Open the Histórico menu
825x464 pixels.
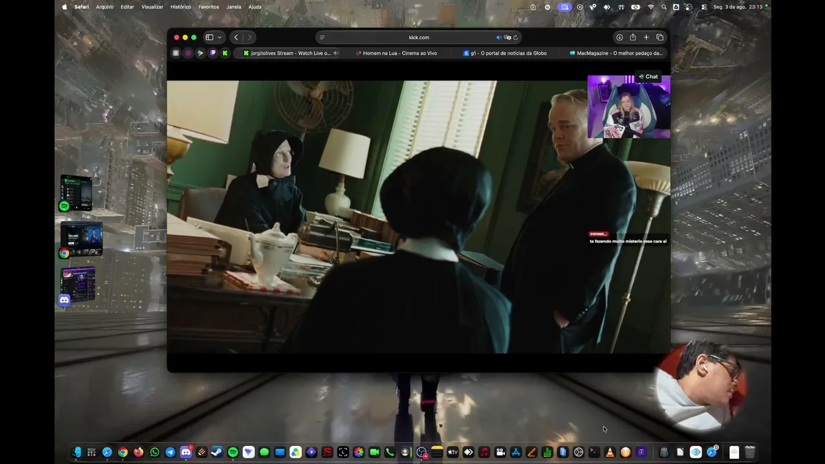click(x=180, y=7)
